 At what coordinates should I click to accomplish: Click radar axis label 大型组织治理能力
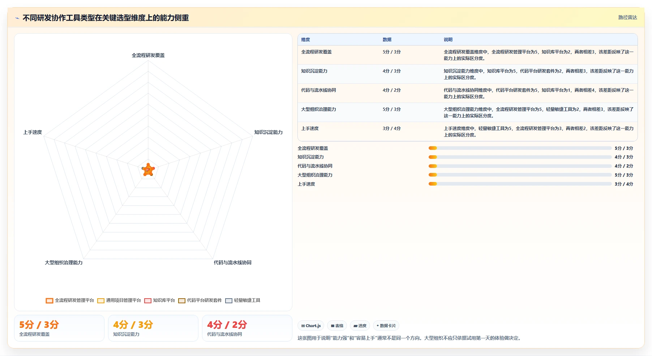coord(64,262)
